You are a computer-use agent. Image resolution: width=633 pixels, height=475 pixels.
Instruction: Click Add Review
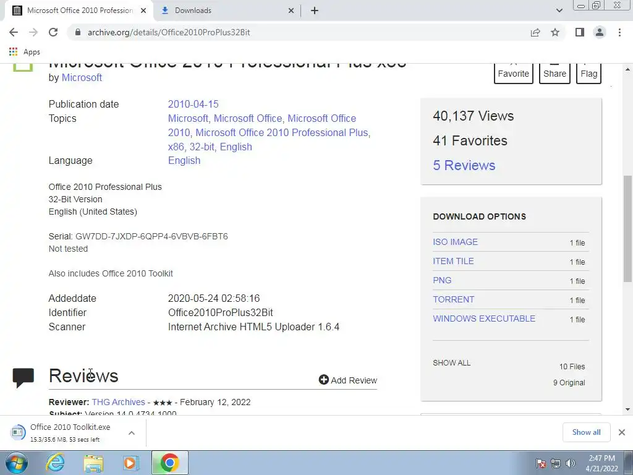click(347, 380)
